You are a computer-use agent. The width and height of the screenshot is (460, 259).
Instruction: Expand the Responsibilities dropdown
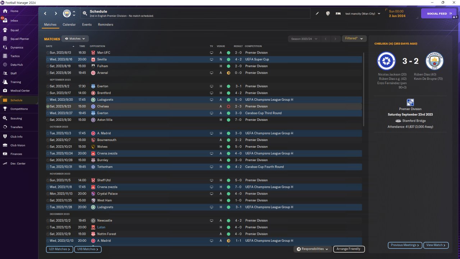(313, 249)
